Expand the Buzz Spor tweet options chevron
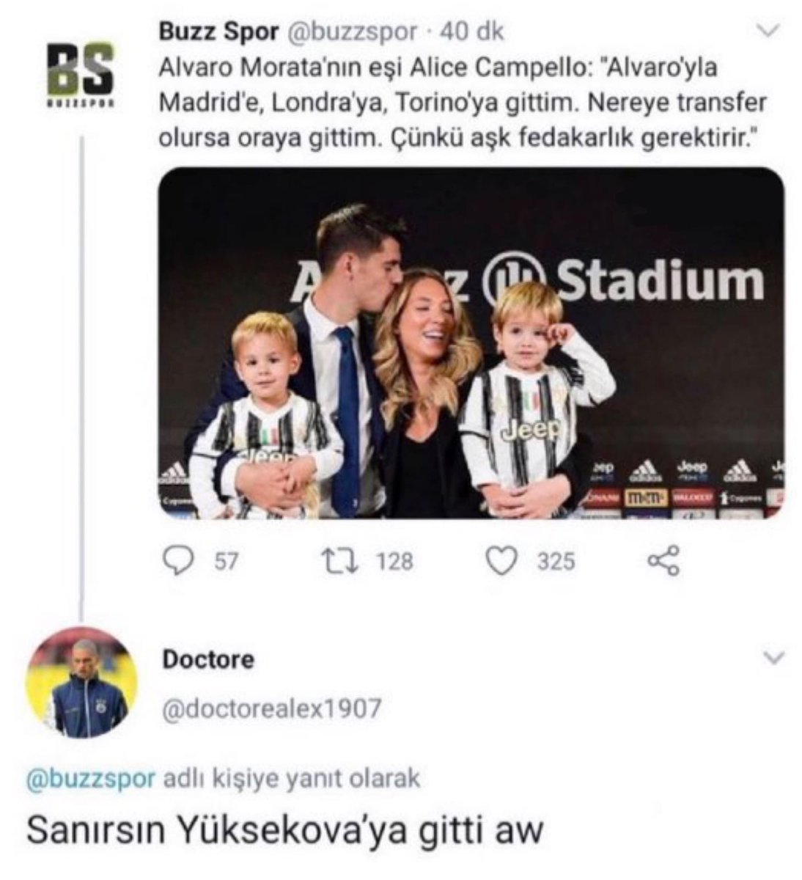Screen dimensions: 802x880 [768, 31]
